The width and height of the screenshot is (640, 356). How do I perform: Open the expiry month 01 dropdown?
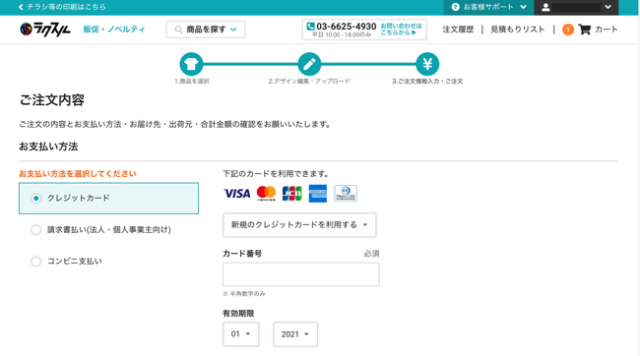tap(241, 334)
